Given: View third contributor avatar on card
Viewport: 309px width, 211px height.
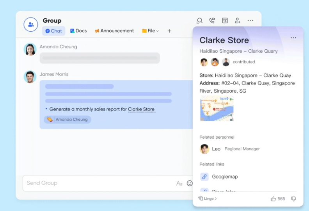Looking at the screenshot, I should click(x=226, y=62).
